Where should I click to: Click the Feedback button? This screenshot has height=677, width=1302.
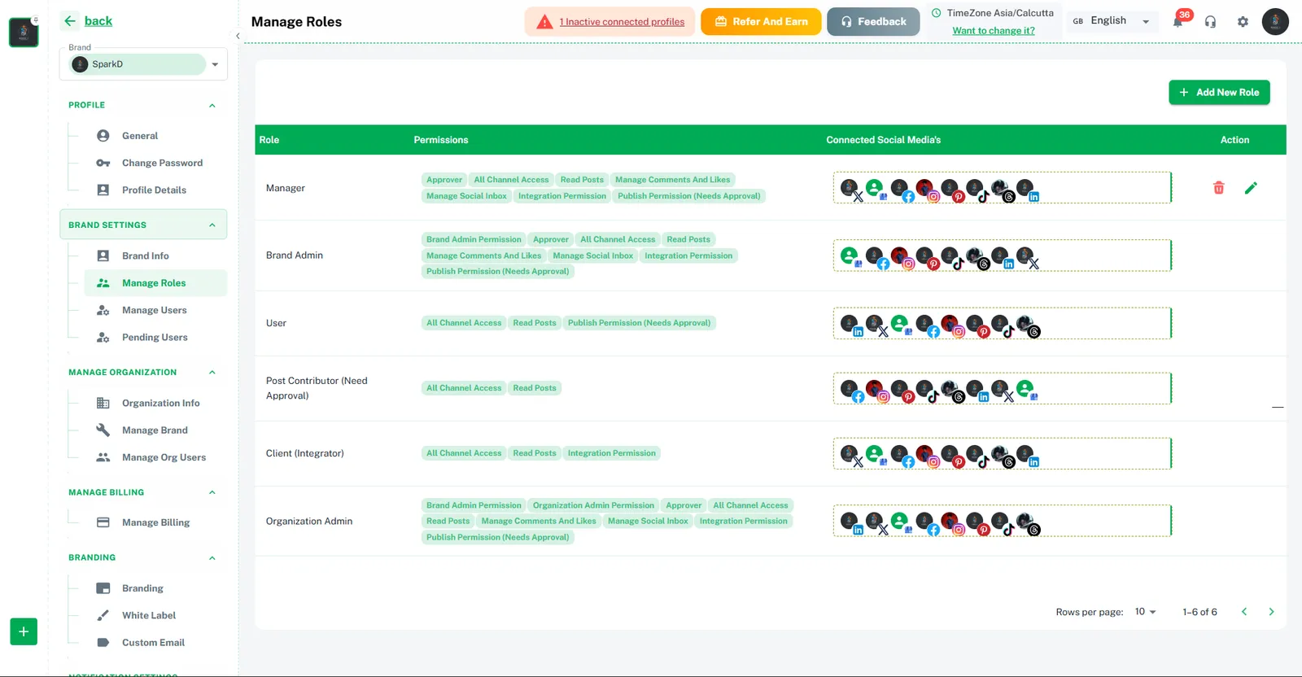(873, 22)
